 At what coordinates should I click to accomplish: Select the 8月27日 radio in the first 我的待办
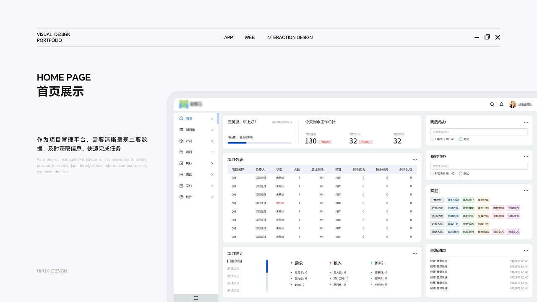pyautogui.click(x=432, y=139)
